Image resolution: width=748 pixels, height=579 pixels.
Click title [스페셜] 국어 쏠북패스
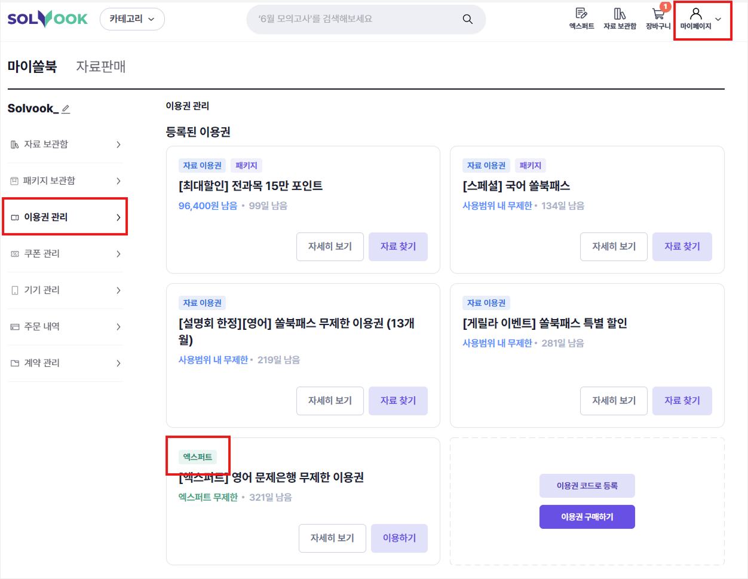click(x=516, y=186)
